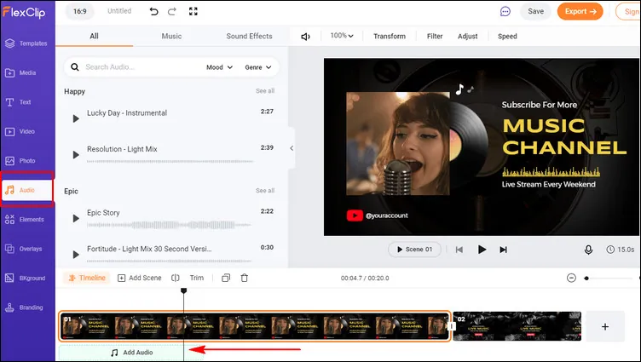This screenshot has width=641, height=362.
Task: Open the Filter options
Action: click(435, 37)
